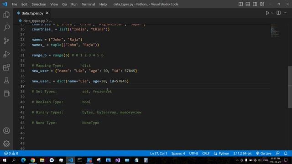Run Python file with play button
Screen dimensions: 292x164
267,13
